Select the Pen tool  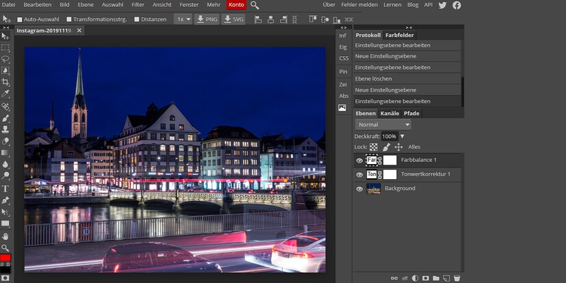pos(5,200)
